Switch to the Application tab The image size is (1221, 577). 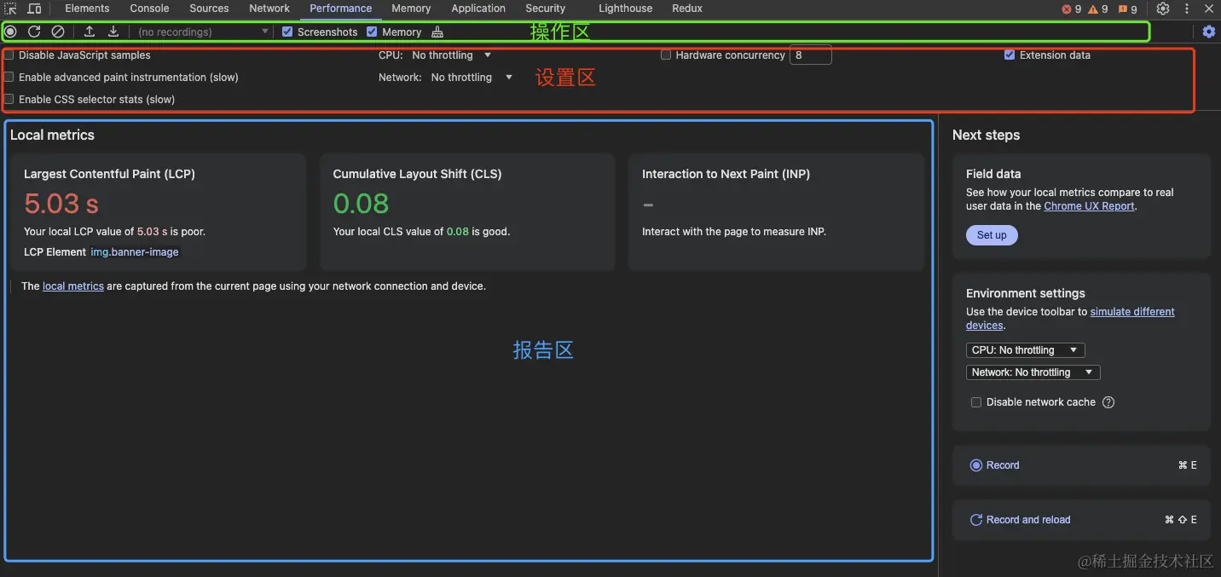click(478, 9)
